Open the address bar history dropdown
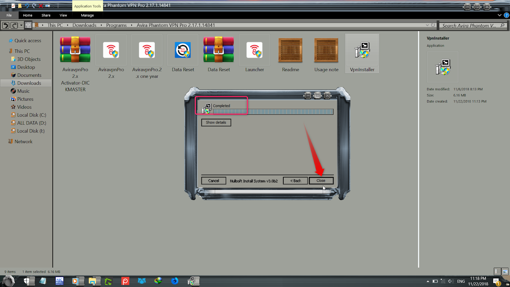 click(427, 25)
